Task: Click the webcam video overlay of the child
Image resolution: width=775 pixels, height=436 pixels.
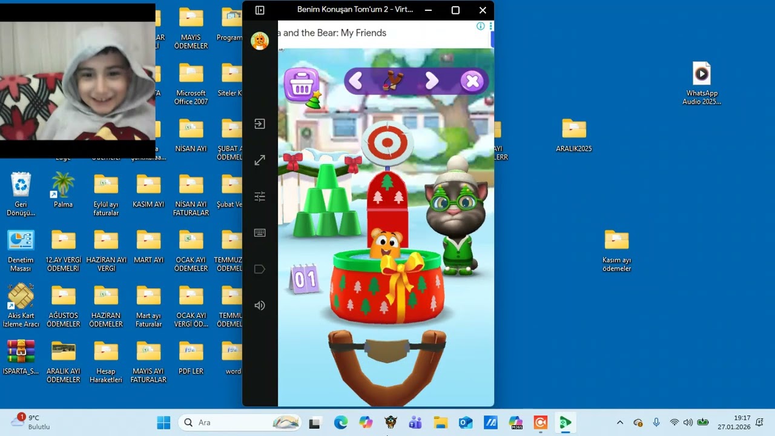Action: [77, 81]
